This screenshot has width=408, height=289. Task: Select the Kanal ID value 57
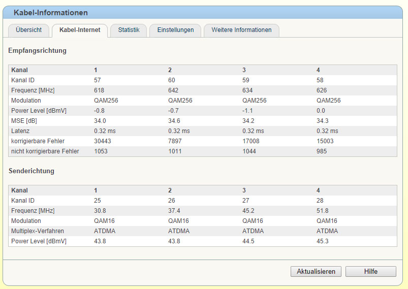point(99,80)
